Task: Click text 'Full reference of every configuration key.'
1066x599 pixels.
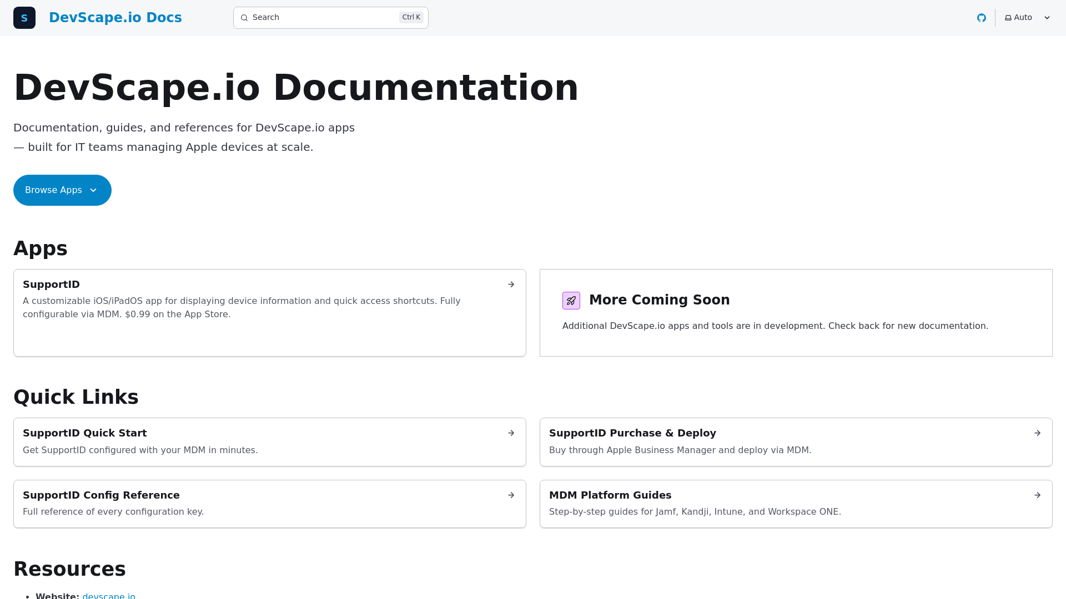Action: pos(113,512)
